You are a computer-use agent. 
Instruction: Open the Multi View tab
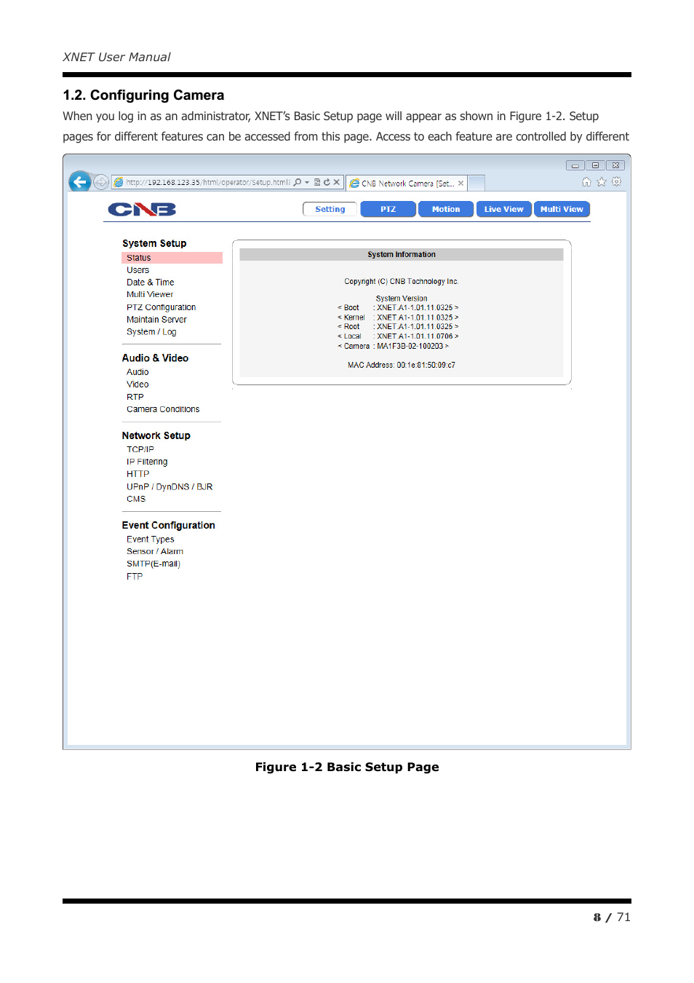click(x=562, y=209)
